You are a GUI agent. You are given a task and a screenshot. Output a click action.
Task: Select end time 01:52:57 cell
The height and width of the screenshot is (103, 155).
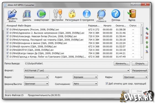pyautogui.click(x=121, y=46)
